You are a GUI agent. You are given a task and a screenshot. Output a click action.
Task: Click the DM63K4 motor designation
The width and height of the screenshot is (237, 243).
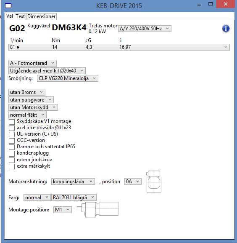(x=69, y=28)
